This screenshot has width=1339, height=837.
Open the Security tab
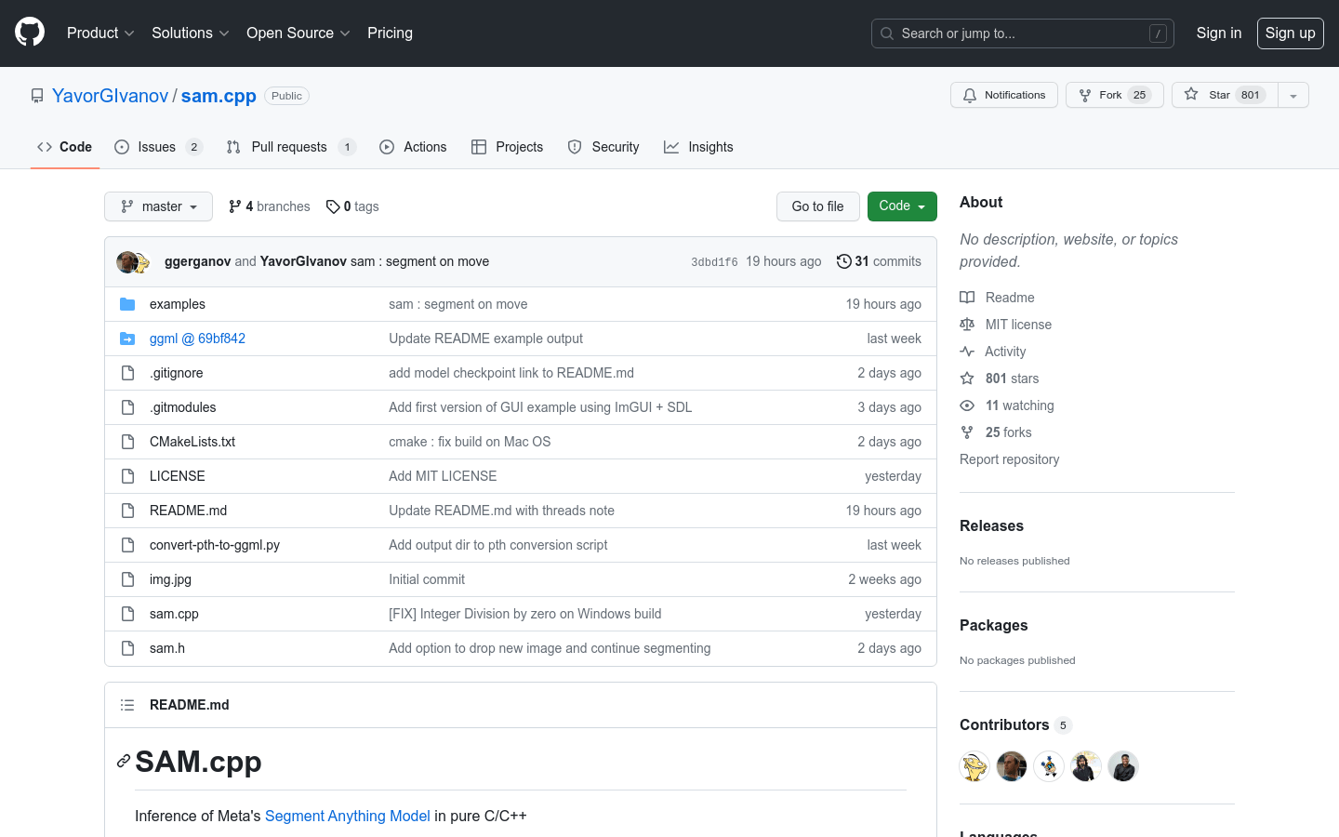click(x=603, y=147)
